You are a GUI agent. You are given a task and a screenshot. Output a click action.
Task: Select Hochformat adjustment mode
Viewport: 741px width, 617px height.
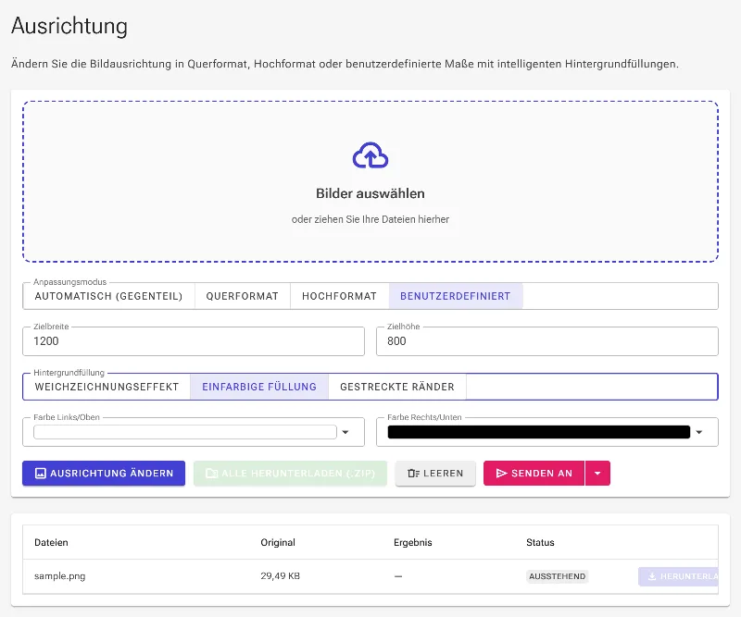[339, 296]
